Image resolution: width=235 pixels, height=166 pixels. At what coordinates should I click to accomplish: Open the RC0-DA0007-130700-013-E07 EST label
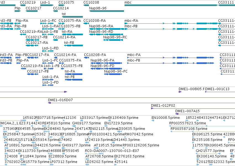tap(112, 151)
